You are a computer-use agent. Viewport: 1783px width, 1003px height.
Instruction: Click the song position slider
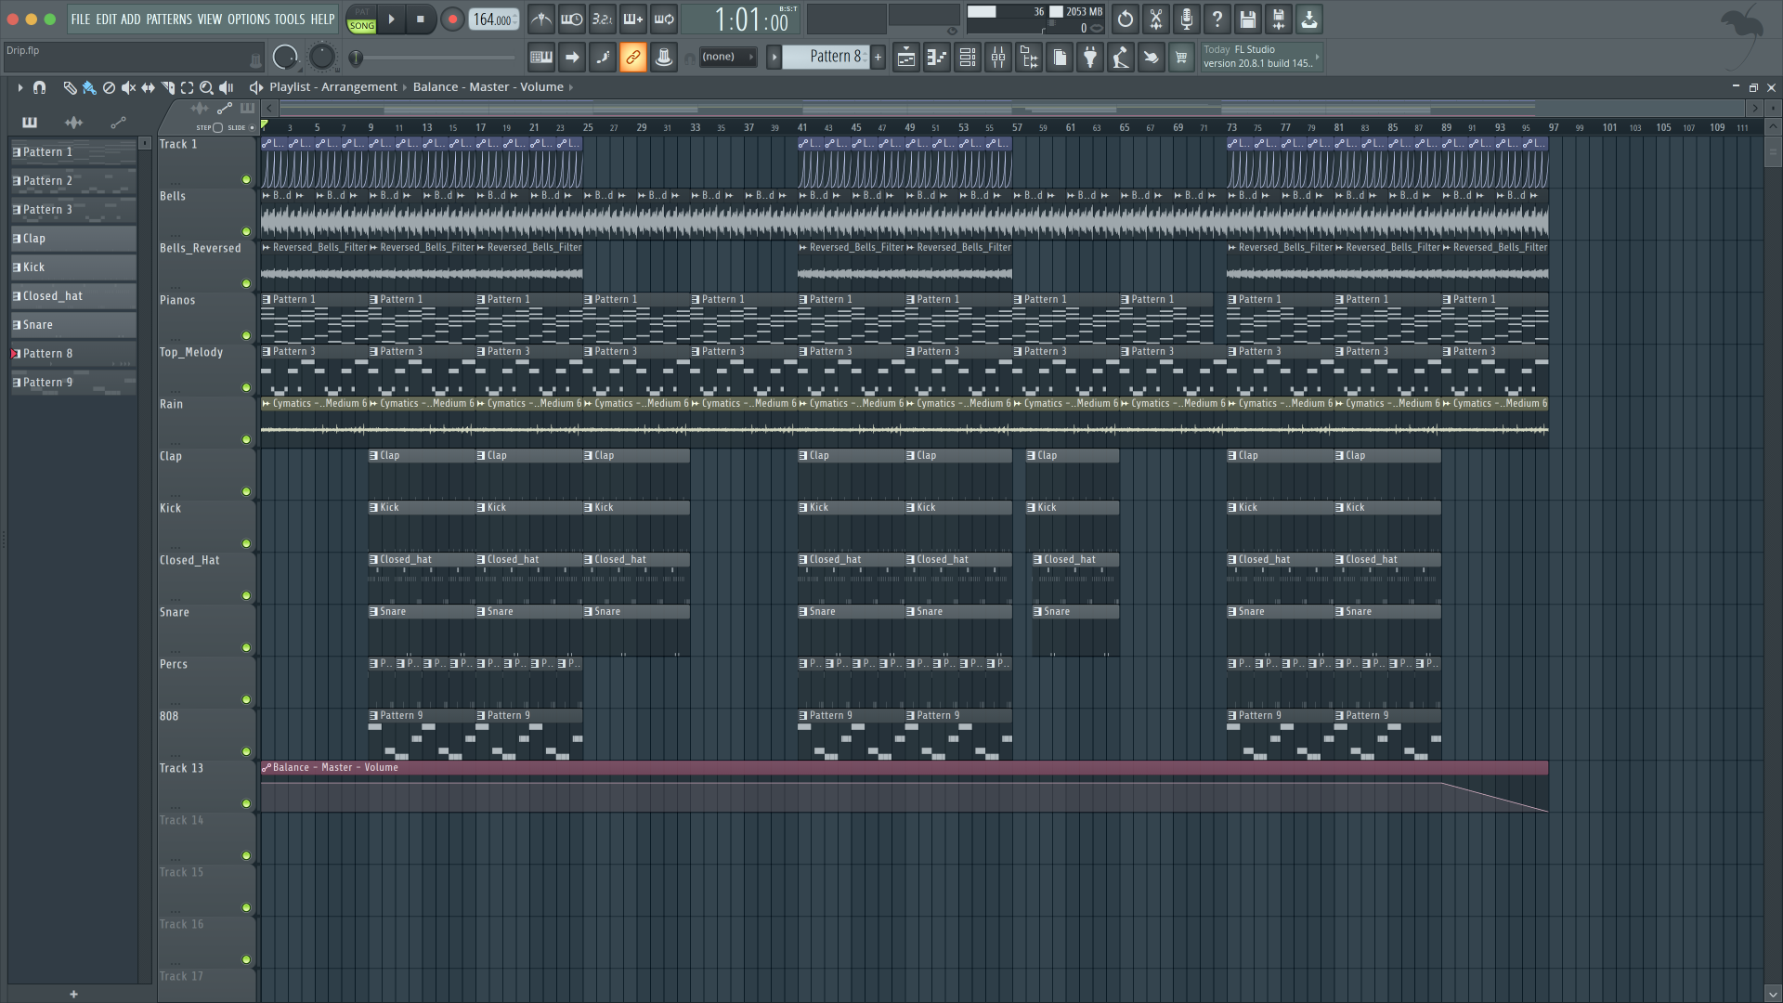coord(434,58)
